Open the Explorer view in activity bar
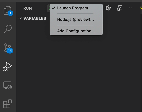142x112 pixels. coord(7,10)
